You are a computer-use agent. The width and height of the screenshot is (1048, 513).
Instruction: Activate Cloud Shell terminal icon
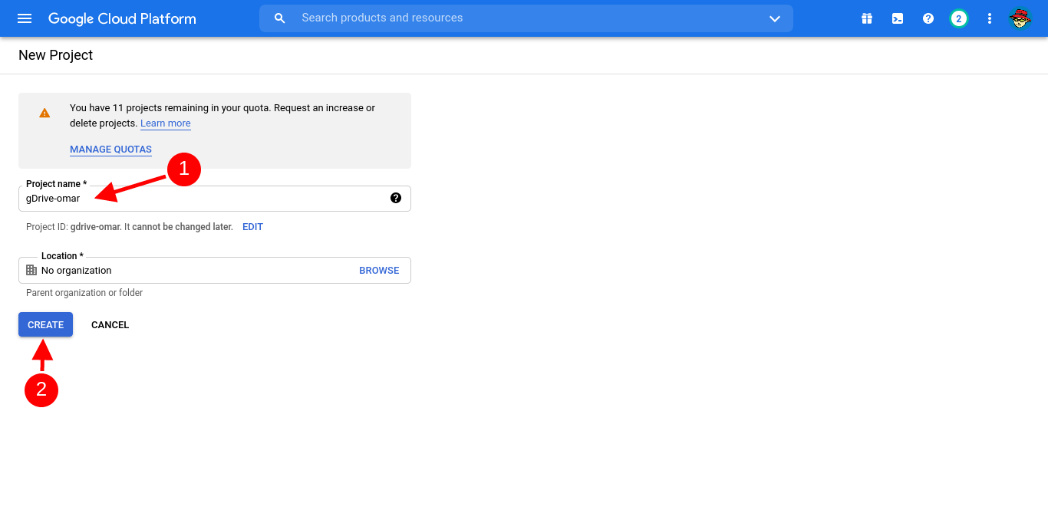point(898,18)
